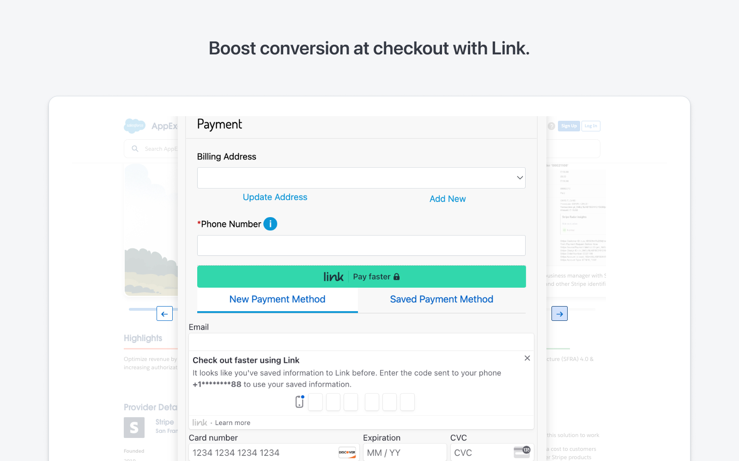Click the Link logo on the green button
739x461 pixels.
[334, 277]
